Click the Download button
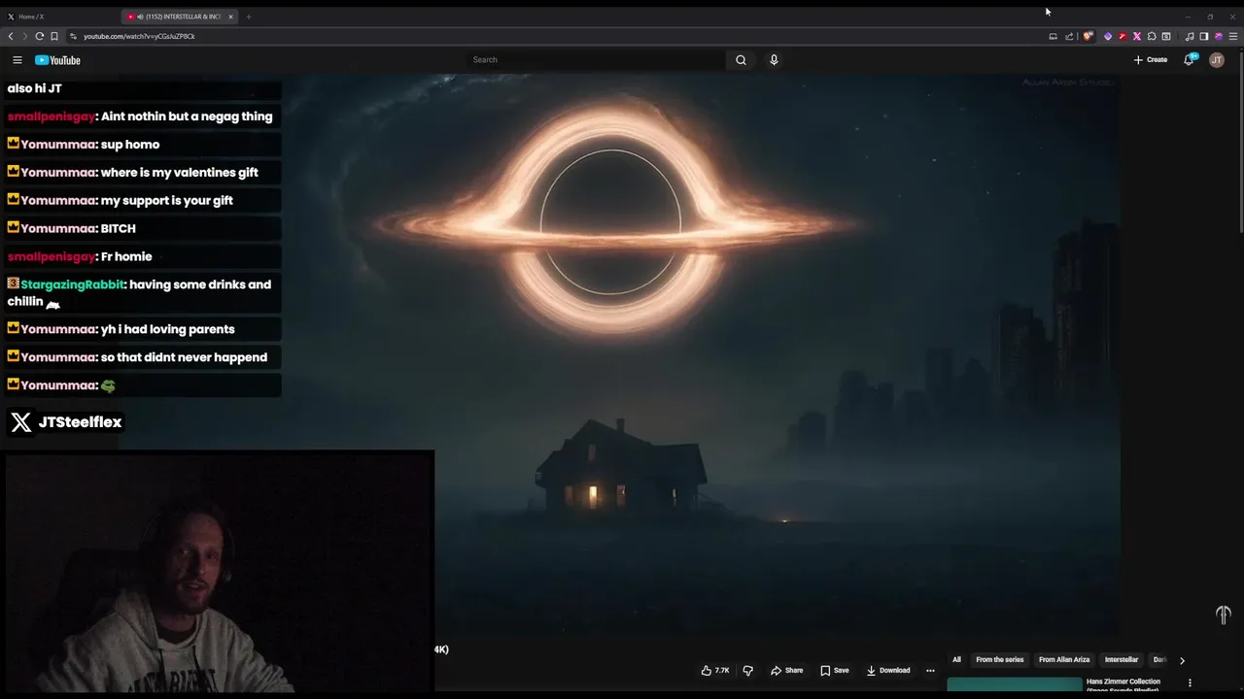Viewport: 1244px width, 699px height. click(x=888, y=670)
